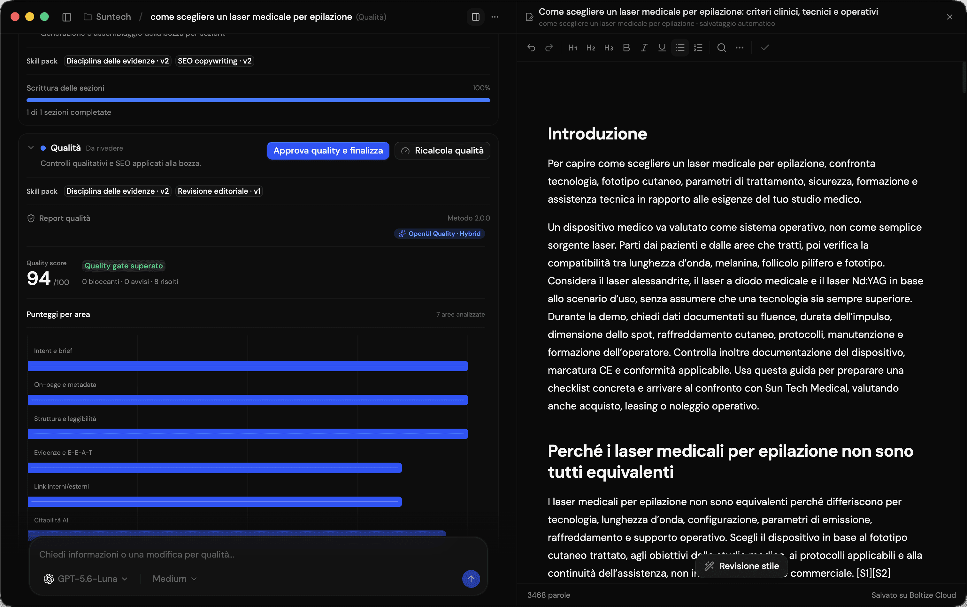Click the On-page e metadata score bar
The width and height of the screenshot is (967, 607).
(248, 400)
